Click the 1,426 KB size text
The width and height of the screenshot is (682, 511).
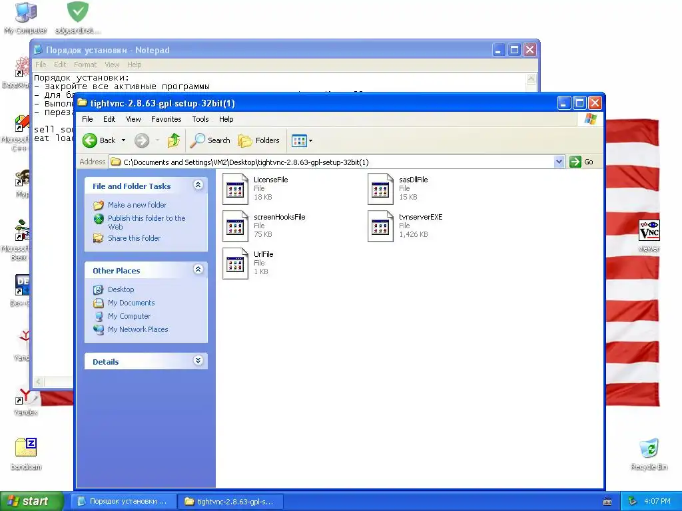pos(413,234)
